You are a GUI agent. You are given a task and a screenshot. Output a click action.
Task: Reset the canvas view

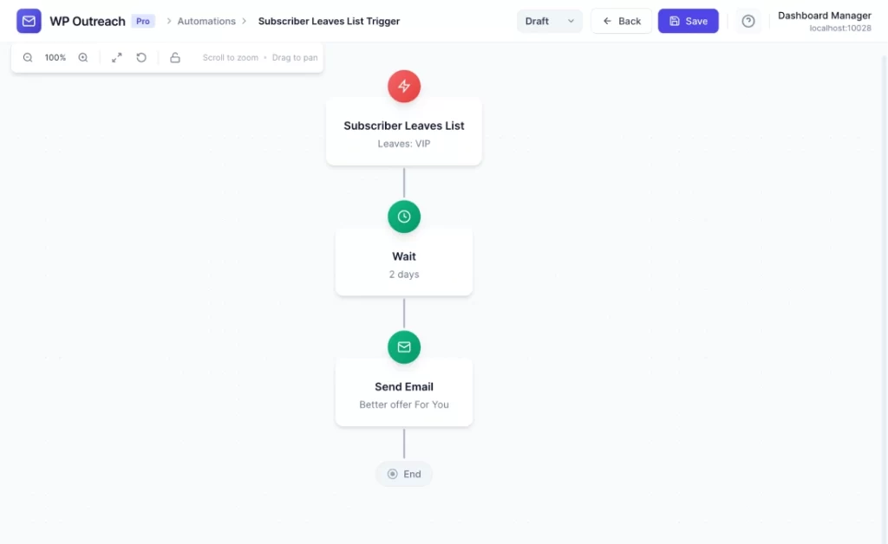(x=141, y=58)
